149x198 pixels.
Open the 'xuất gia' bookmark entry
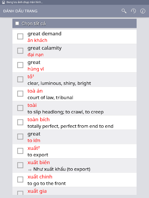74,191
